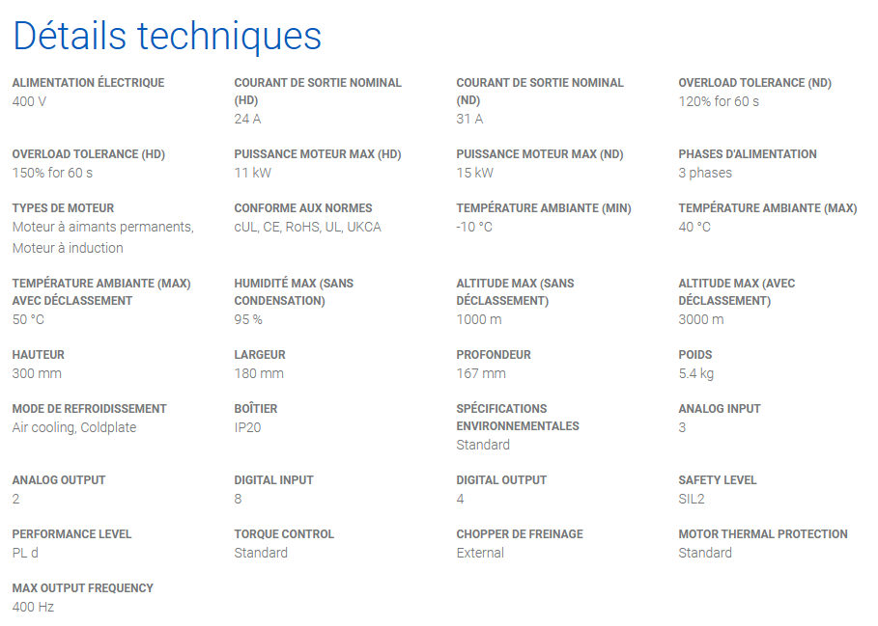Click the 'POIDS' label
Viewport: 878px width, 626px height.
point(695,356)
